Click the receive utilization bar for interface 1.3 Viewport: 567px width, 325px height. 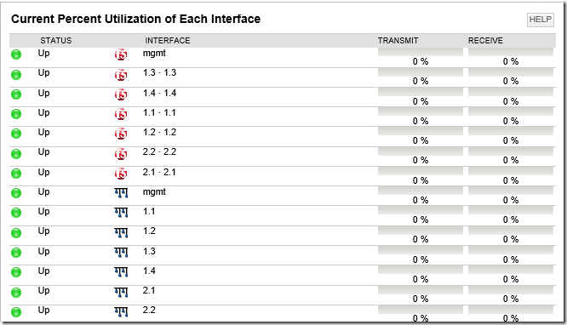[x=511, y=250]
